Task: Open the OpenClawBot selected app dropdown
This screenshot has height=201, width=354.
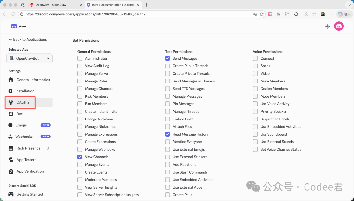Action: pyautogui.click(x=29, y=58)
